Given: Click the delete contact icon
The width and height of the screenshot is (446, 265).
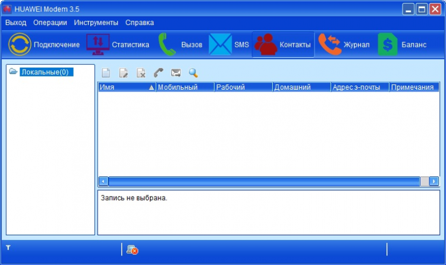Looking at the screenshot, I should pyautogui.click(x=141, y=73).
